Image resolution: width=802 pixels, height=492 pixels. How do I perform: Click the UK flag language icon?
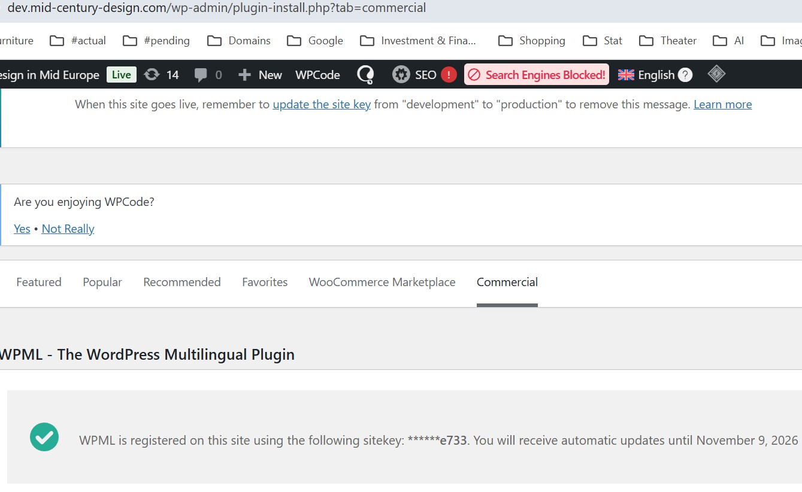[x=626, y=75]
